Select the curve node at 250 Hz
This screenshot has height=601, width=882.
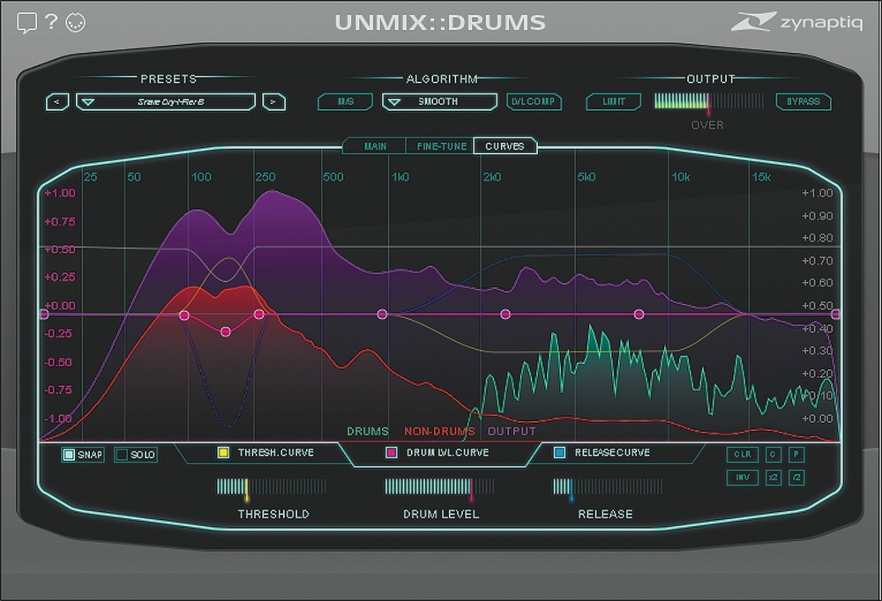click(x=258, y=315)
